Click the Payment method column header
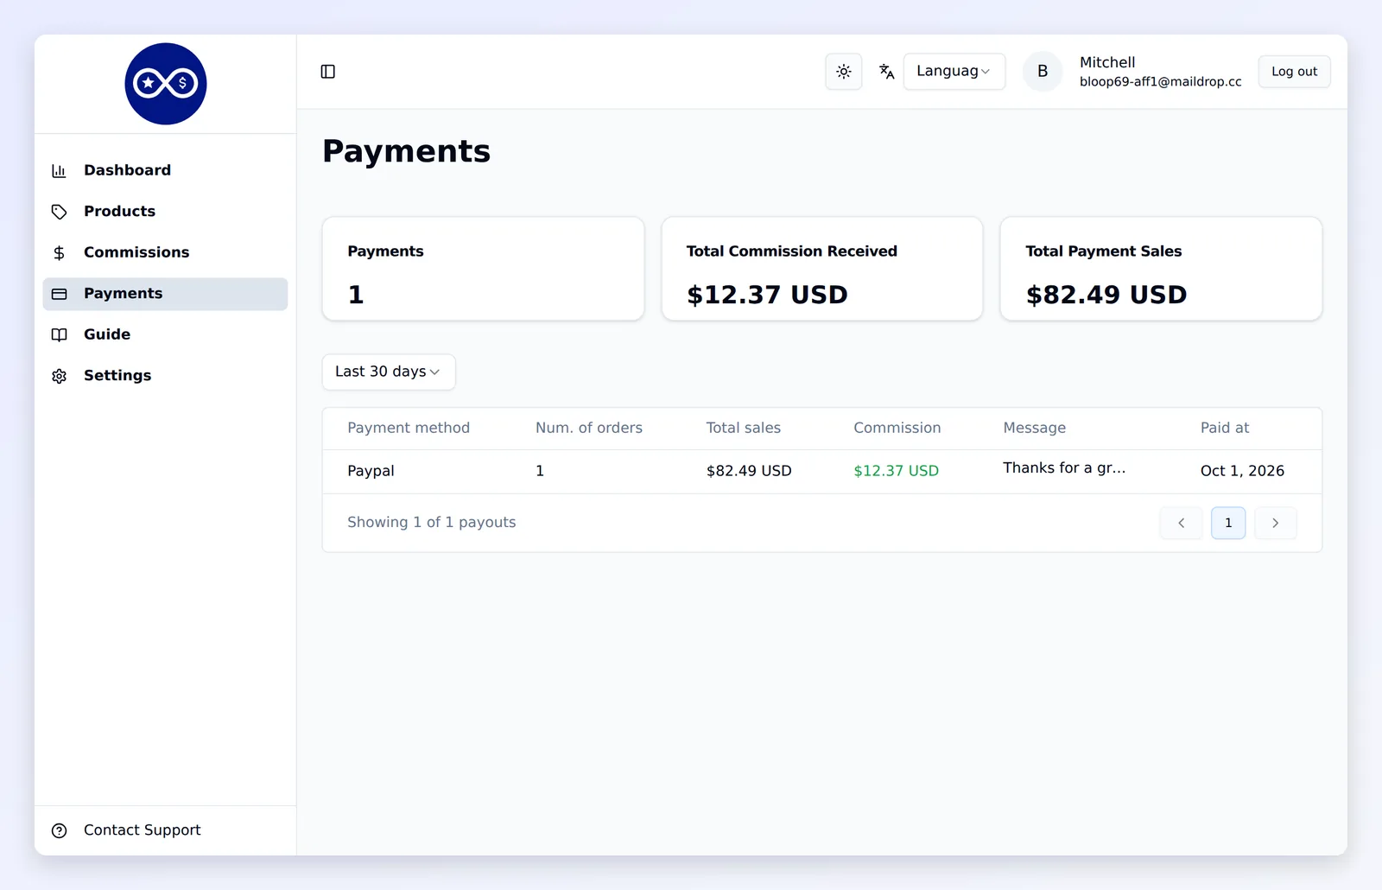 [409, 428]
